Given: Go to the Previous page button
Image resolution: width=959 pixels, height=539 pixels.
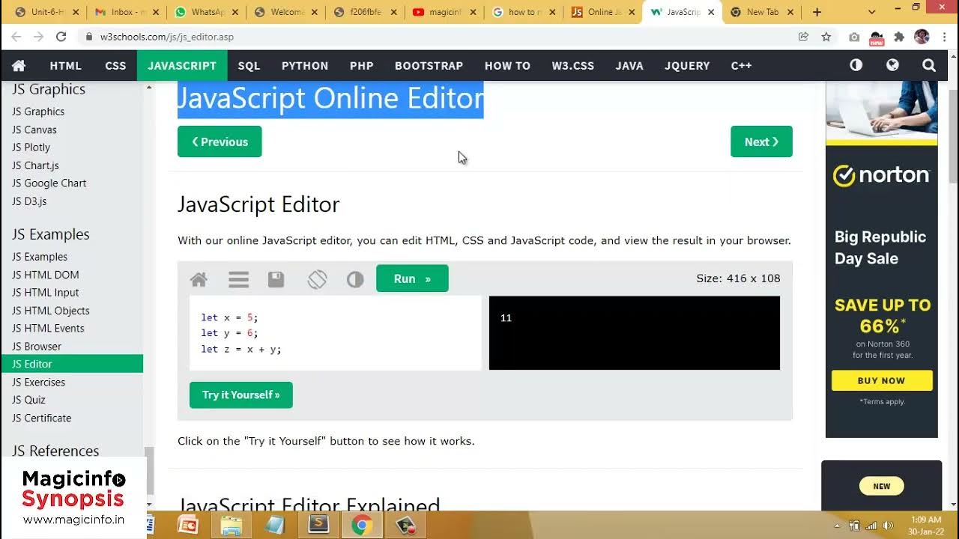Looking at the screenshot, I should pyautogui.click(x=220, y=141).
